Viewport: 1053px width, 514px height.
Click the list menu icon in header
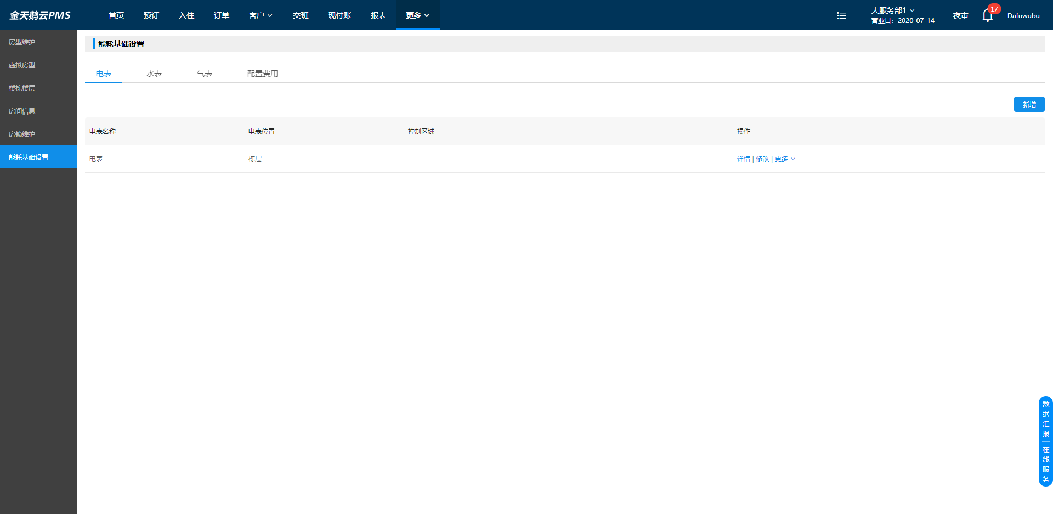coord(841,16)
